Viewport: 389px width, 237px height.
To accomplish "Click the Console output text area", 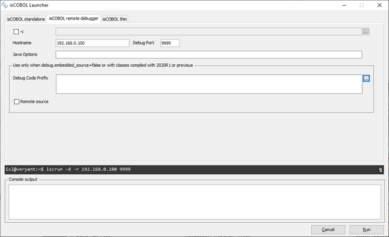I will (x=194, y=202).
